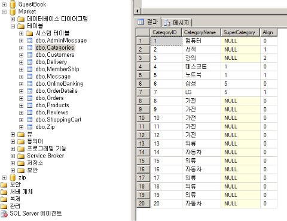Image resolution: width=287 pixels, height=221 pixels.
Task: Click the 자동차 cell in row 20
Action: pos(201,204)
